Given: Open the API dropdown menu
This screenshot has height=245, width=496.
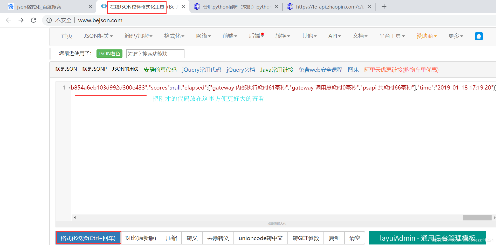Looking at the screenshot, I should [335, 36].
